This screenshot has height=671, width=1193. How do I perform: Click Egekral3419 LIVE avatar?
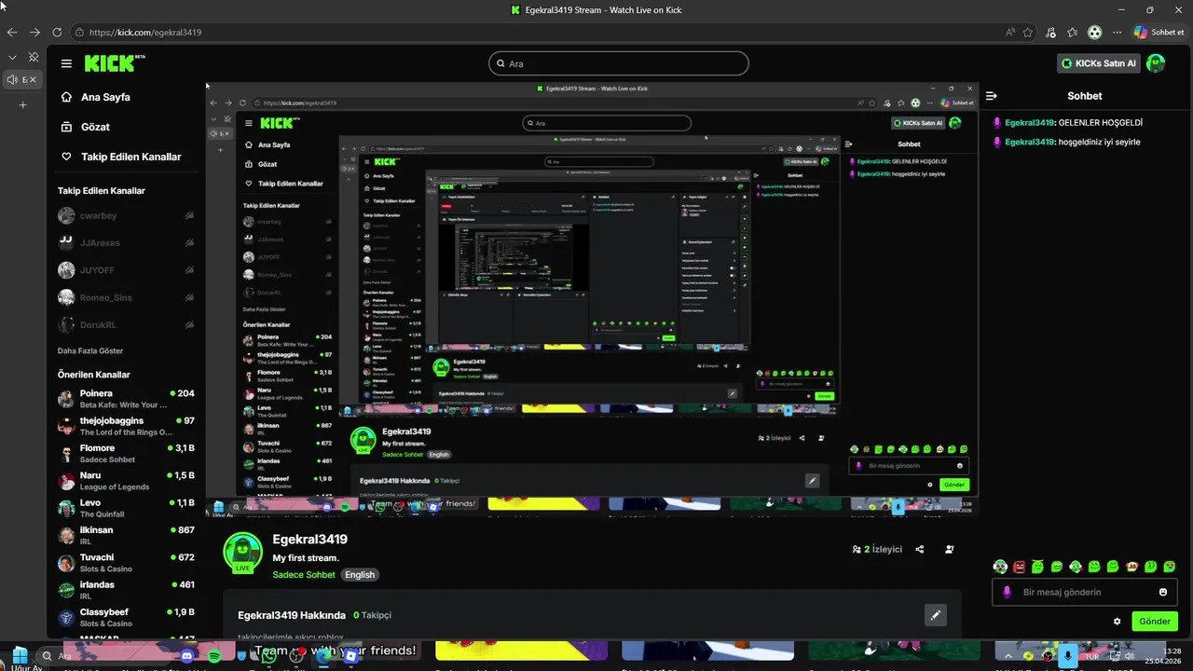pos(242,552)
